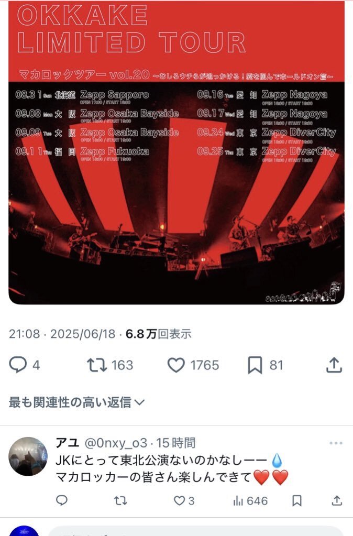The image size is (353, 536).
Task: Repost the main tweet with 163 reposts
Action: point(97,365)
